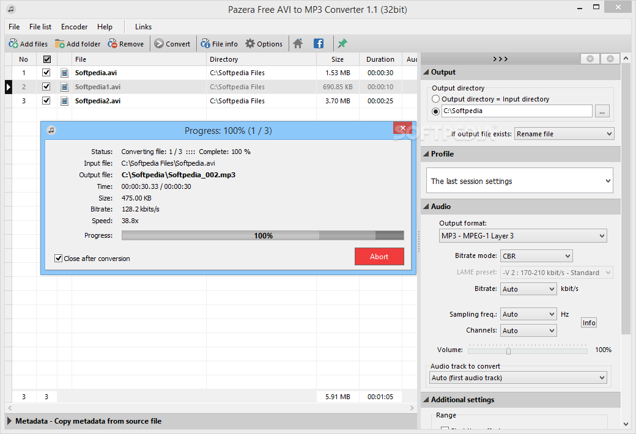
Task: Toggle the select-all checkbox in table header
Action: [x=47, y=59]
